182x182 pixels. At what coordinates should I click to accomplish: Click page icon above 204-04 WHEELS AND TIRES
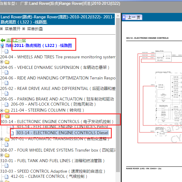click(7, 51)
